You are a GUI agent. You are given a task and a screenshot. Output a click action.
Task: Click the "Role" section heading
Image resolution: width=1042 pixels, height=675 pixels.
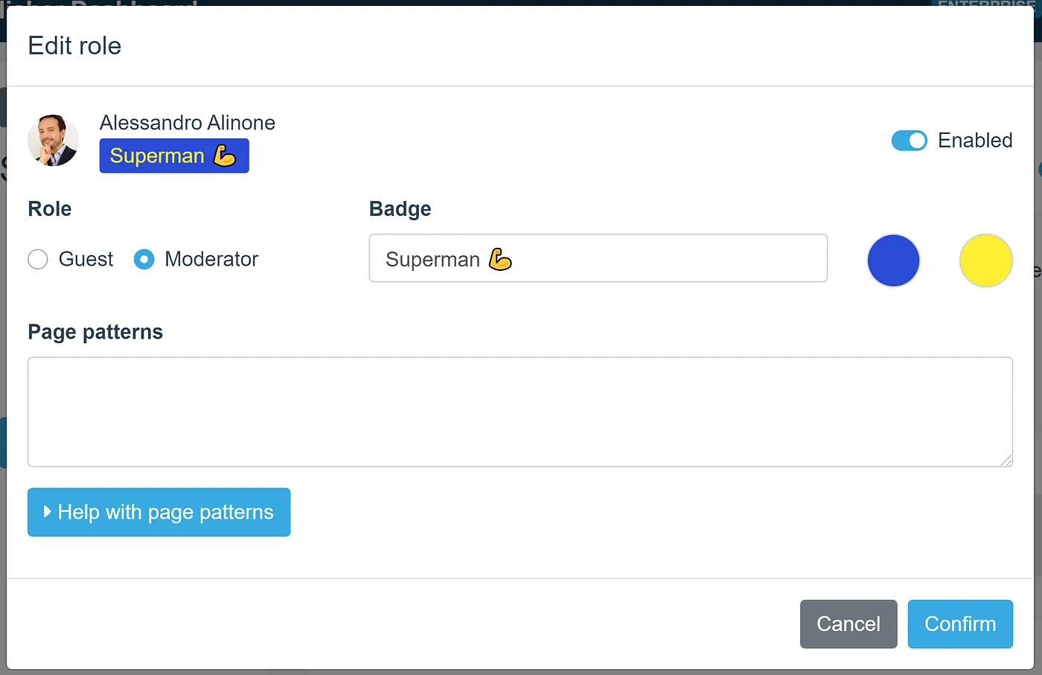(x=50, y=209)
